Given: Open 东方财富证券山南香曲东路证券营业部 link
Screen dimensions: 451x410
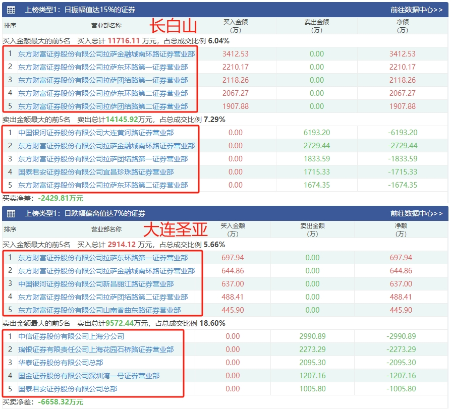Looking at the screenshot, I should [x=99, y=310].
